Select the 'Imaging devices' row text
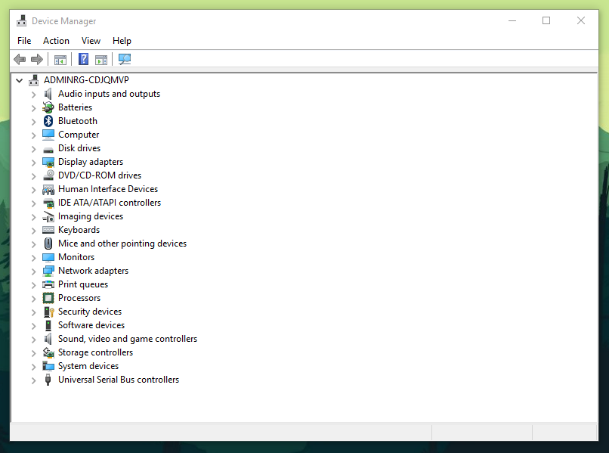The height and width of the screenshot is (453, 609). pos(91,216)
